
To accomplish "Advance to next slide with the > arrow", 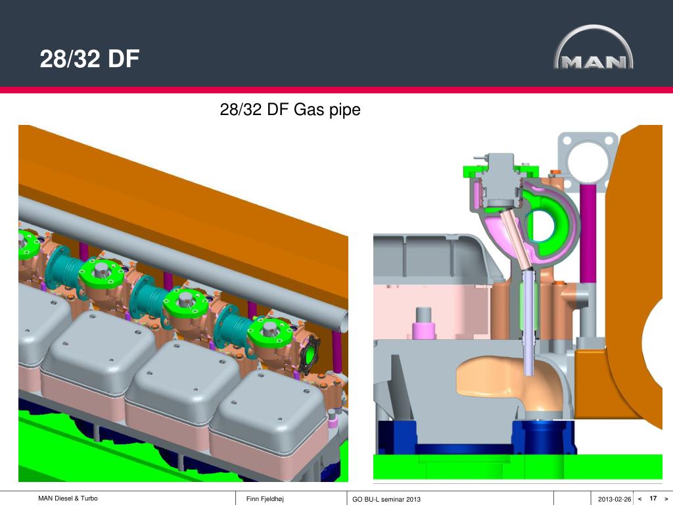I will pyautogui.click(x=666, y=499).
